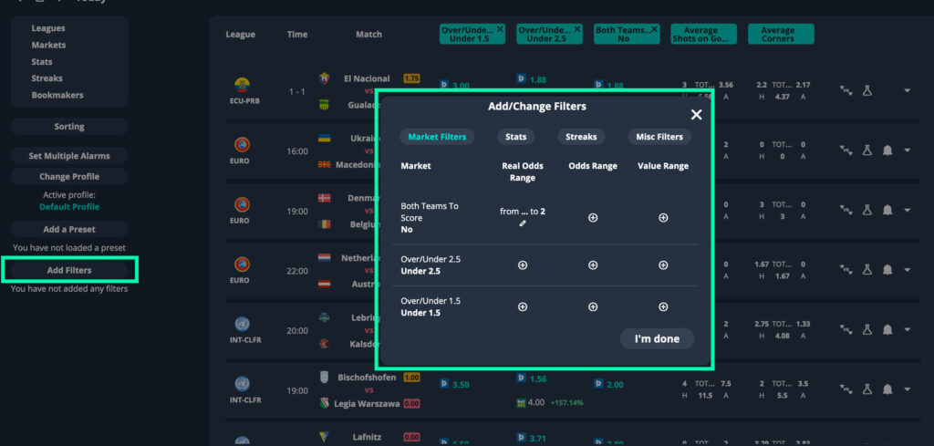
Task: Click the Add Filters button
Action: 69,270
